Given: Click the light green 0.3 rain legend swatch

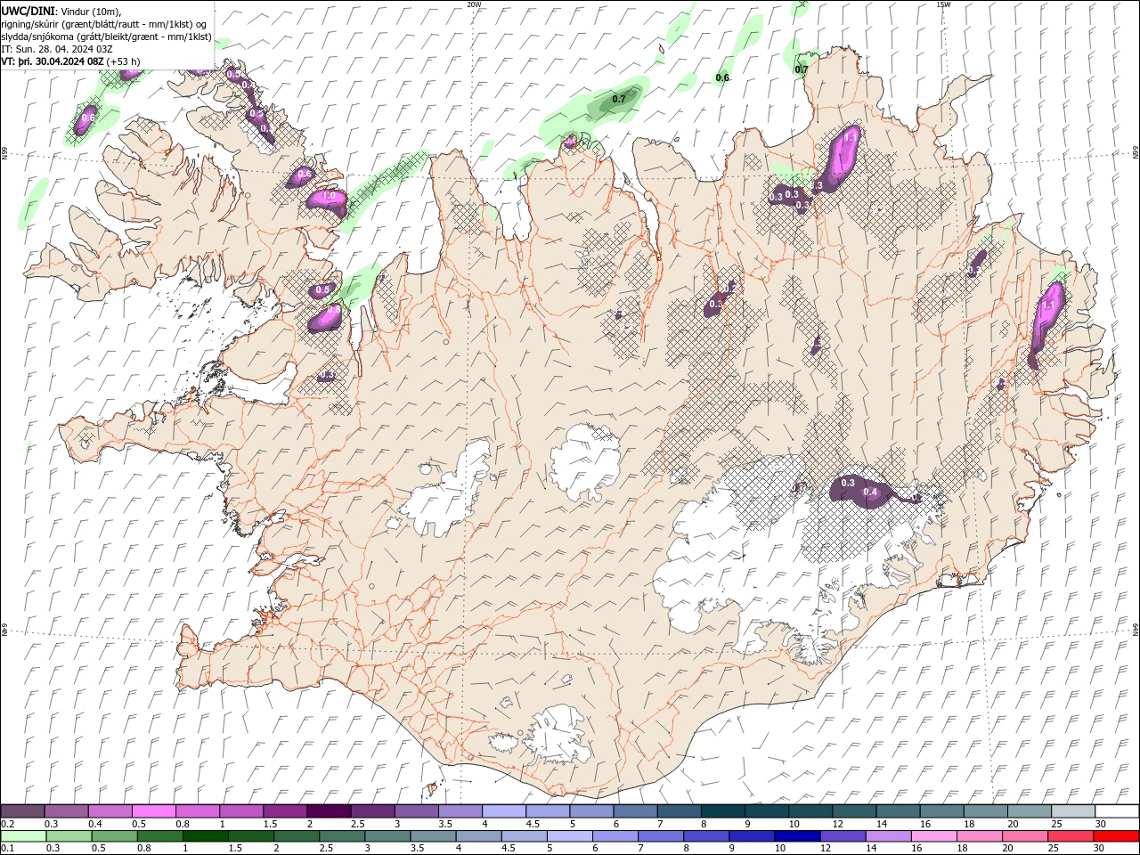Looking at the screenshot, I should click(x=69, y=836).
